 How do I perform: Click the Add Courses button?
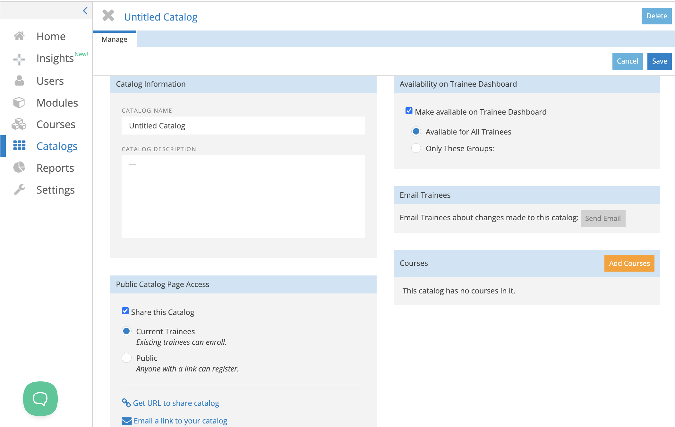(629, 263)
